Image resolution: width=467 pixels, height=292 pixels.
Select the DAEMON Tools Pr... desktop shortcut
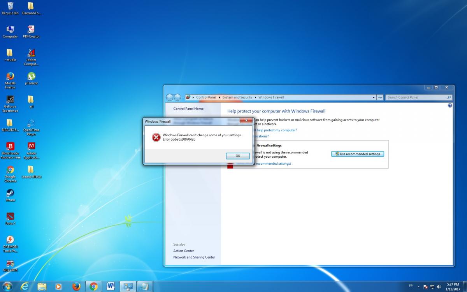[x=10, y=244]
